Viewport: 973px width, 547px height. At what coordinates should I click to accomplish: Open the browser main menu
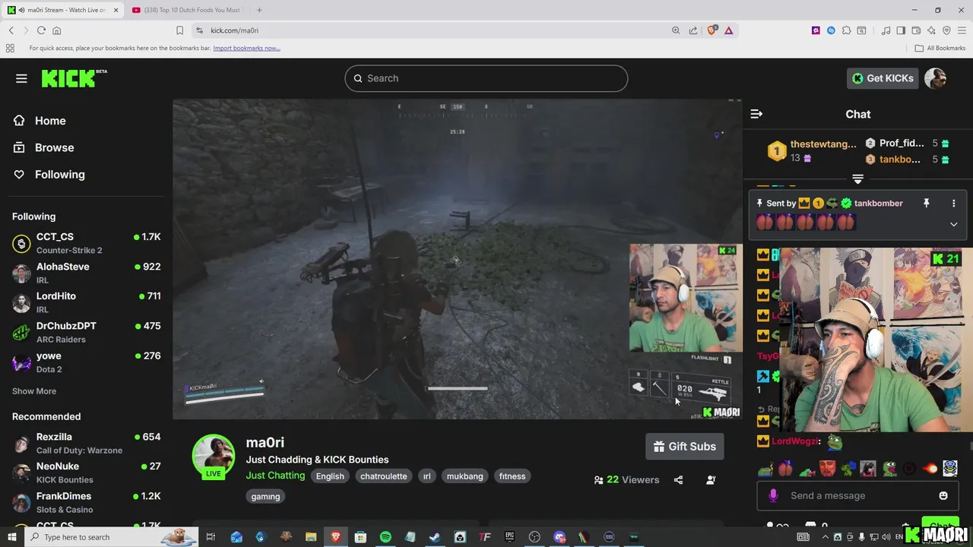[962, 30]
